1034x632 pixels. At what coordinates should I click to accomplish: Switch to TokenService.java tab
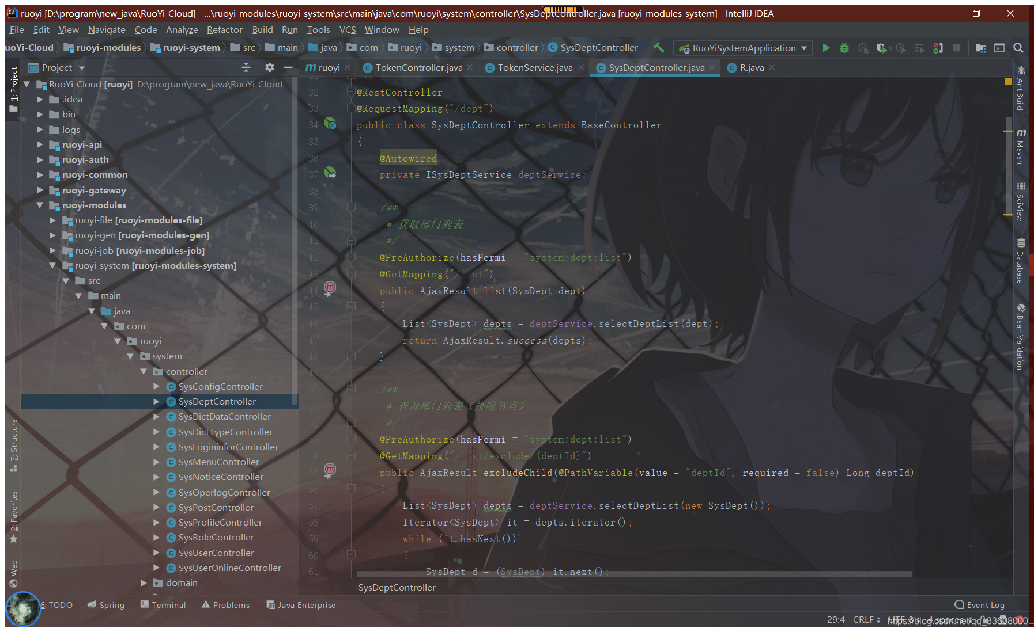click(x=535, y=67)
